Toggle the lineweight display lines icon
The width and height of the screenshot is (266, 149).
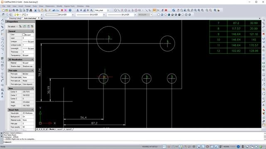221,147
